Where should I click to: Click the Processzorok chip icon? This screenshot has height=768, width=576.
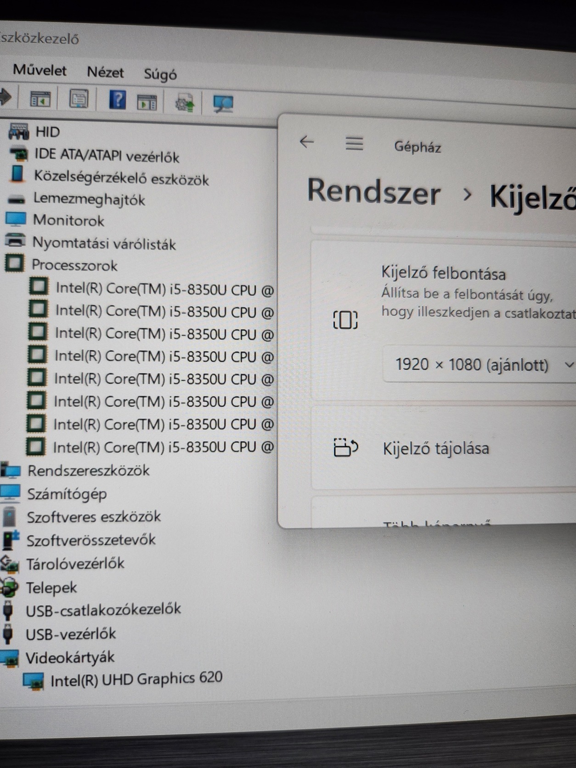(x=14, y=263)
